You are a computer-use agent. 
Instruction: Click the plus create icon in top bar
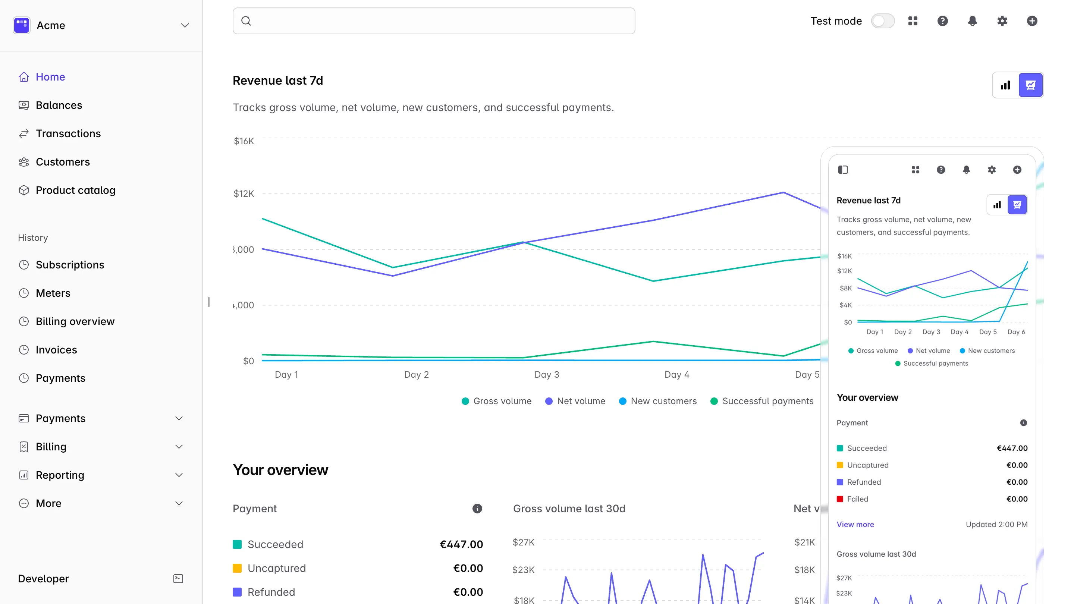tap(1032, 21)
